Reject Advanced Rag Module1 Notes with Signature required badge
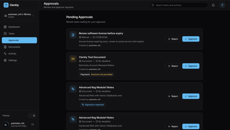Viewport: 230px width, 130px height. (173, 96)
